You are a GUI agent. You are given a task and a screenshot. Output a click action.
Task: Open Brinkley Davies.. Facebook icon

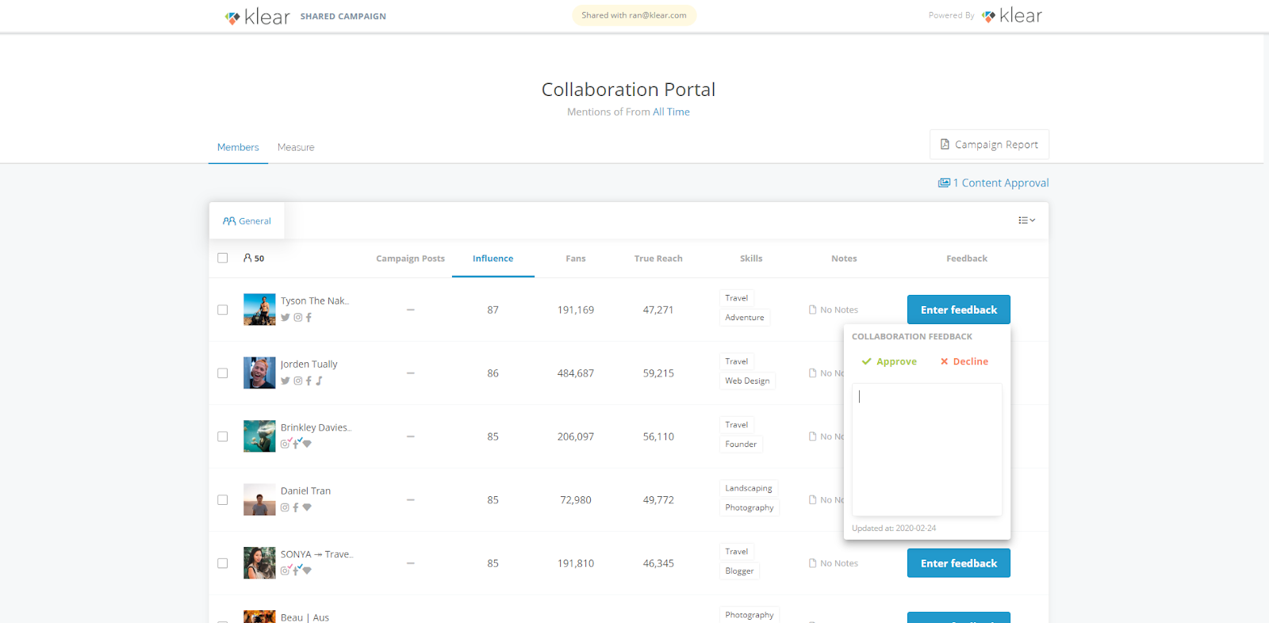(x=296, y=444)
